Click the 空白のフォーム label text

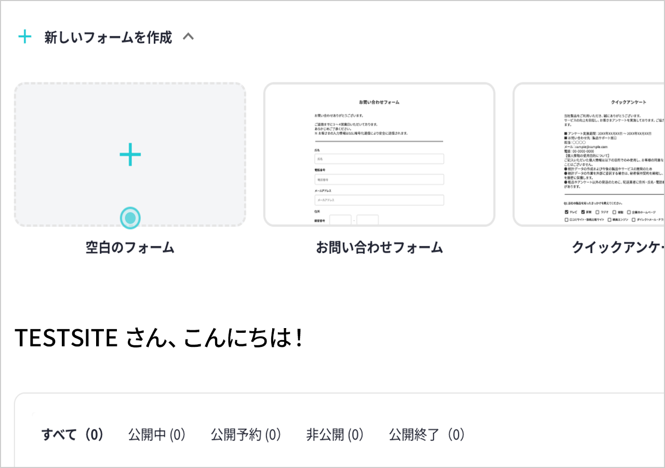tap(129, 248)
